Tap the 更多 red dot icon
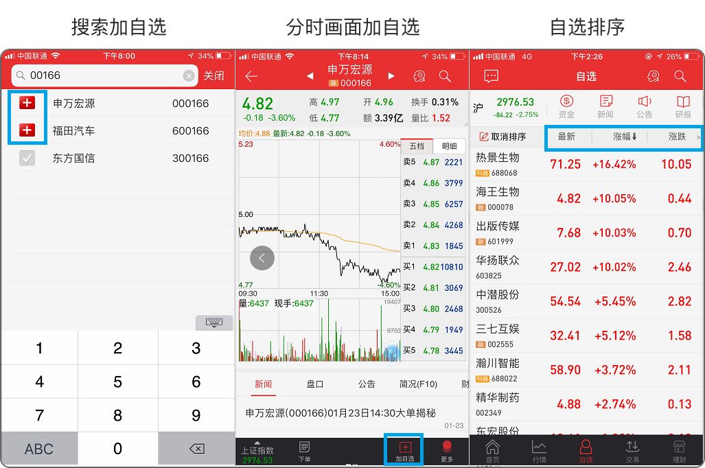This screenshot has width=705, height=468. click(446, 452)
